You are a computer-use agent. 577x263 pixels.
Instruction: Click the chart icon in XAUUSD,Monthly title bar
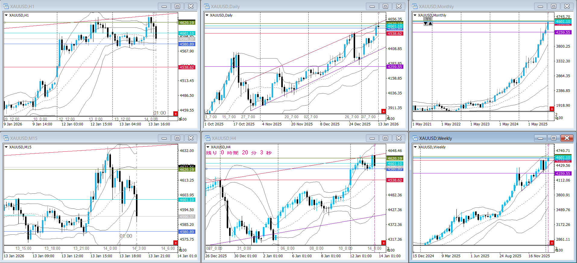(x=415, y=6)
